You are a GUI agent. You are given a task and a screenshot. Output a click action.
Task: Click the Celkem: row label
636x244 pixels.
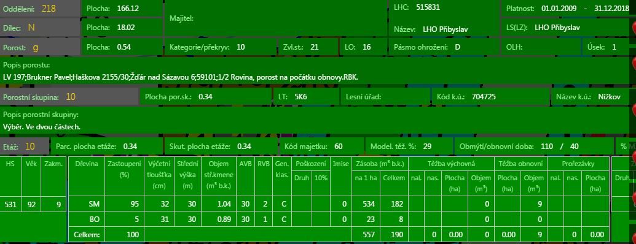pyautogui.click(x=86, y=234)
